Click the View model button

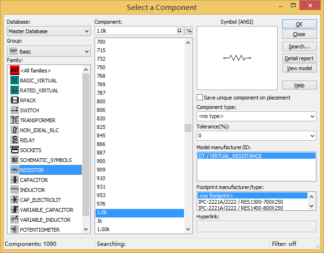tap(299, 68)
